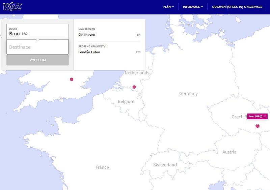Image resolution: width=270 pixels, height=190 pixels.
Task: Click the Brno map marker dot
Action: [258, 126]
